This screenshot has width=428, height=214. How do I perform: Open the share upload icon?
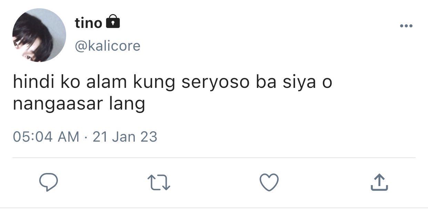click(x=379, y=182)
